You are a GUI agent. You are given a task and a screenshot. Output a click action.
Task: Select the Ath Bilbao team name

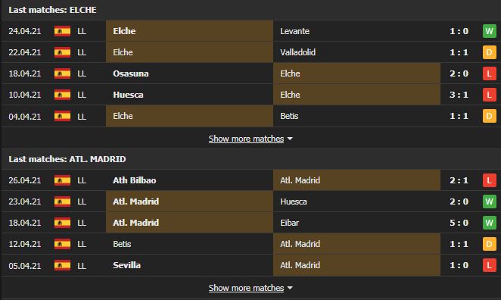(x=135, y=180)
